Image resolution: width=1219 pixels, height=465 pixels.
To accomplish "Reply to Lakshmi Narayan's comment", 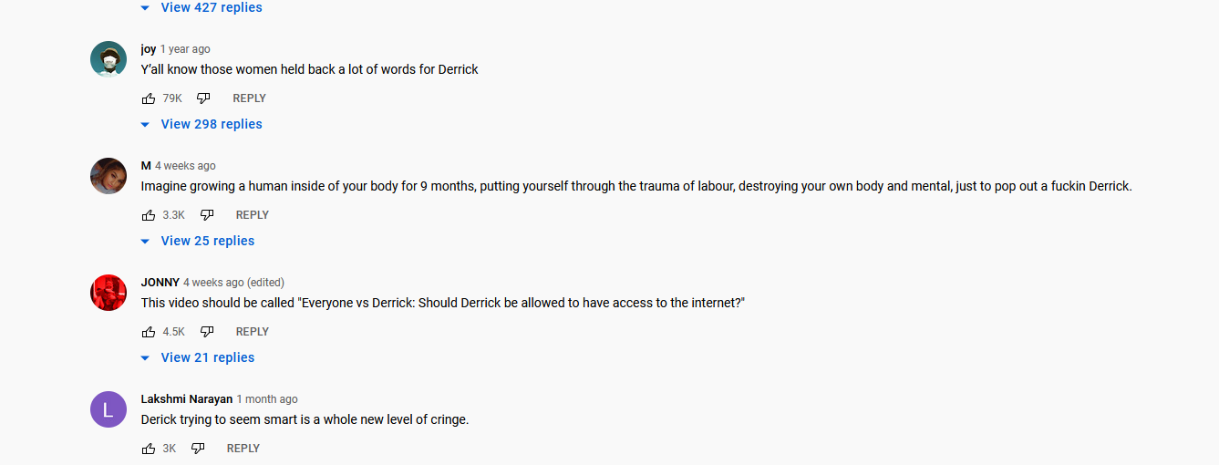I will (x=243, y=449).
